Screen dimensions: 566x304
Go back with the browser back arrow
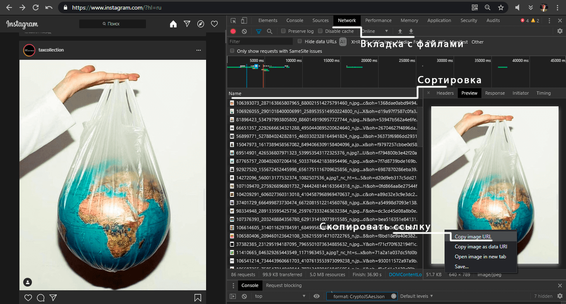point(9,8)
